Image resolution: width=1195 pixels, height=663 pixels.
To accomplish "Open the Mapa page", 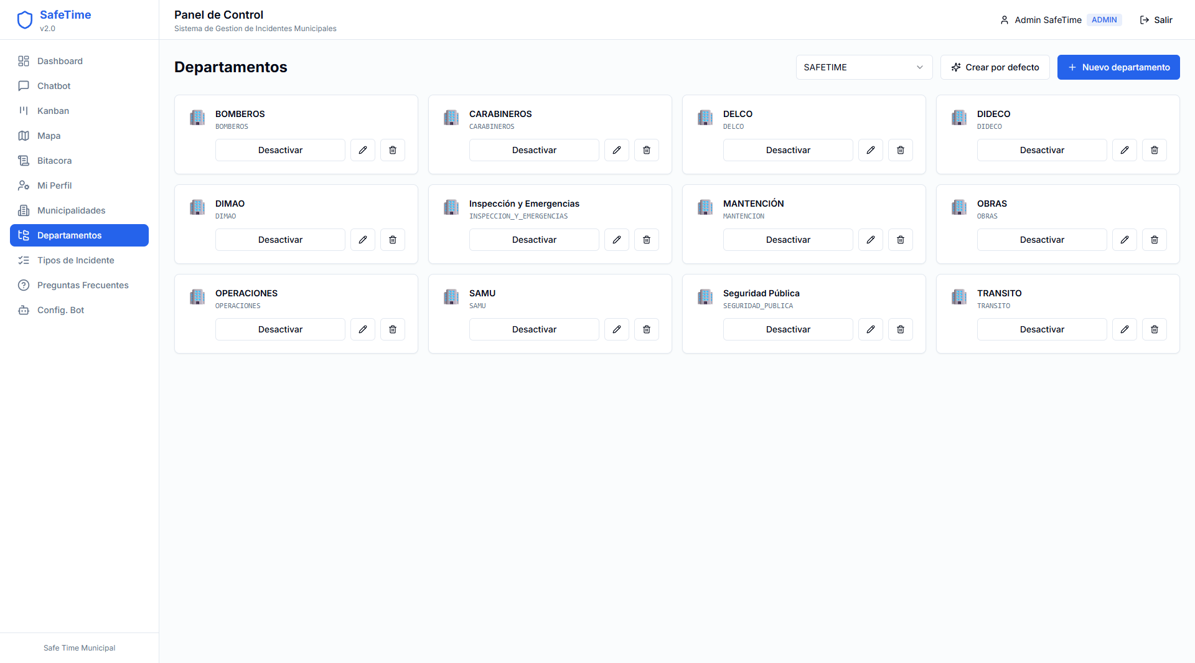I will pos(79,136).
